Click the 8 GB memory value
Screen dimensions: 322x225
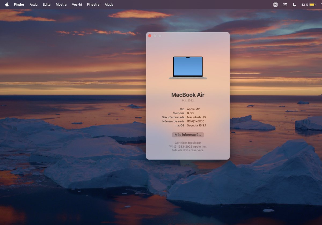coord(190,113)
